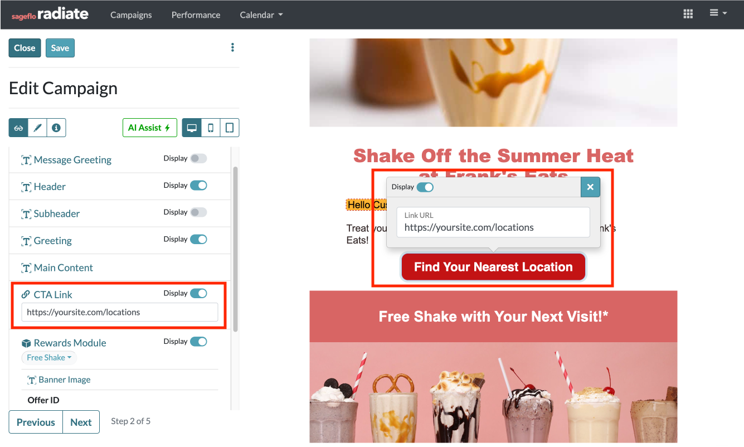The image size is (744, 447).
Task: Open the Performance menu item
Action: click(196, 15)
